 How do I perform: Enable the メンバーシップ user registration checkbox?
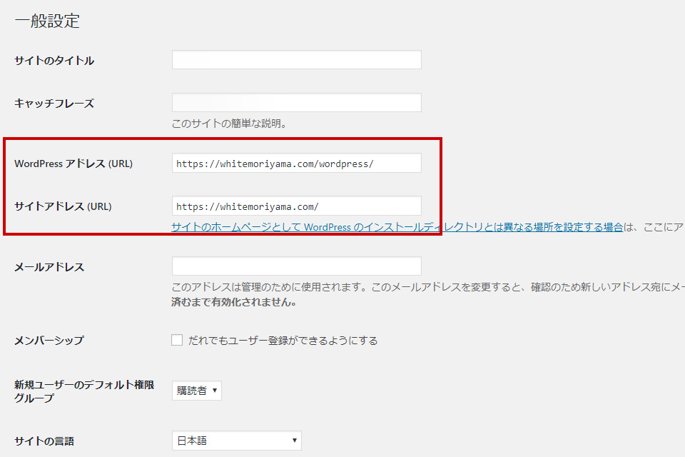(177, 341)
